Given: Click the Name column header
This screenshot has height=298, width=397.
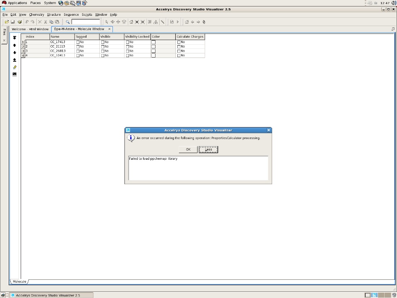Looking at the screenshot, I should click(x=62, y=37).
